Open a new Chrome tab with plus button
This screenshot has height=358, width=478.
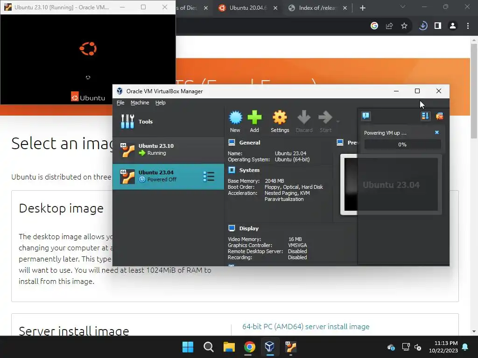362,8
